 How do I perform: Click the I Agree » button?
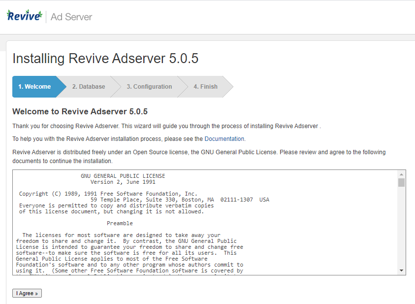click(27, 293)
